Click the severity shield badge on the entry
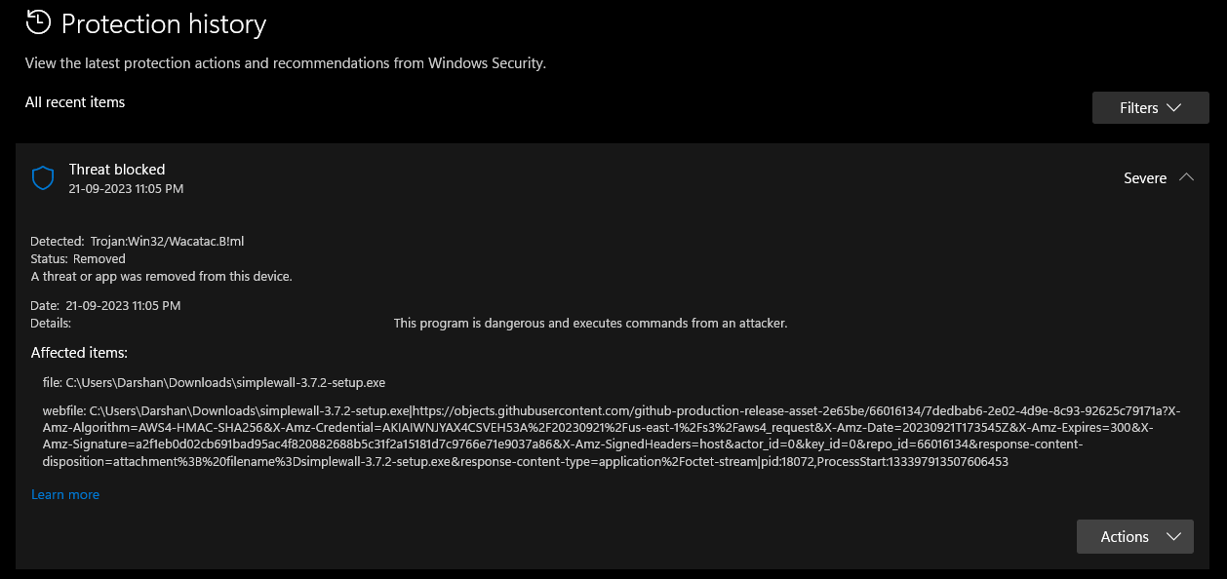 (41, 177)
